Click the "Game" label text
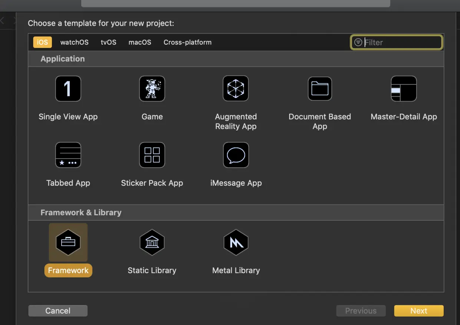 (152, 117)
